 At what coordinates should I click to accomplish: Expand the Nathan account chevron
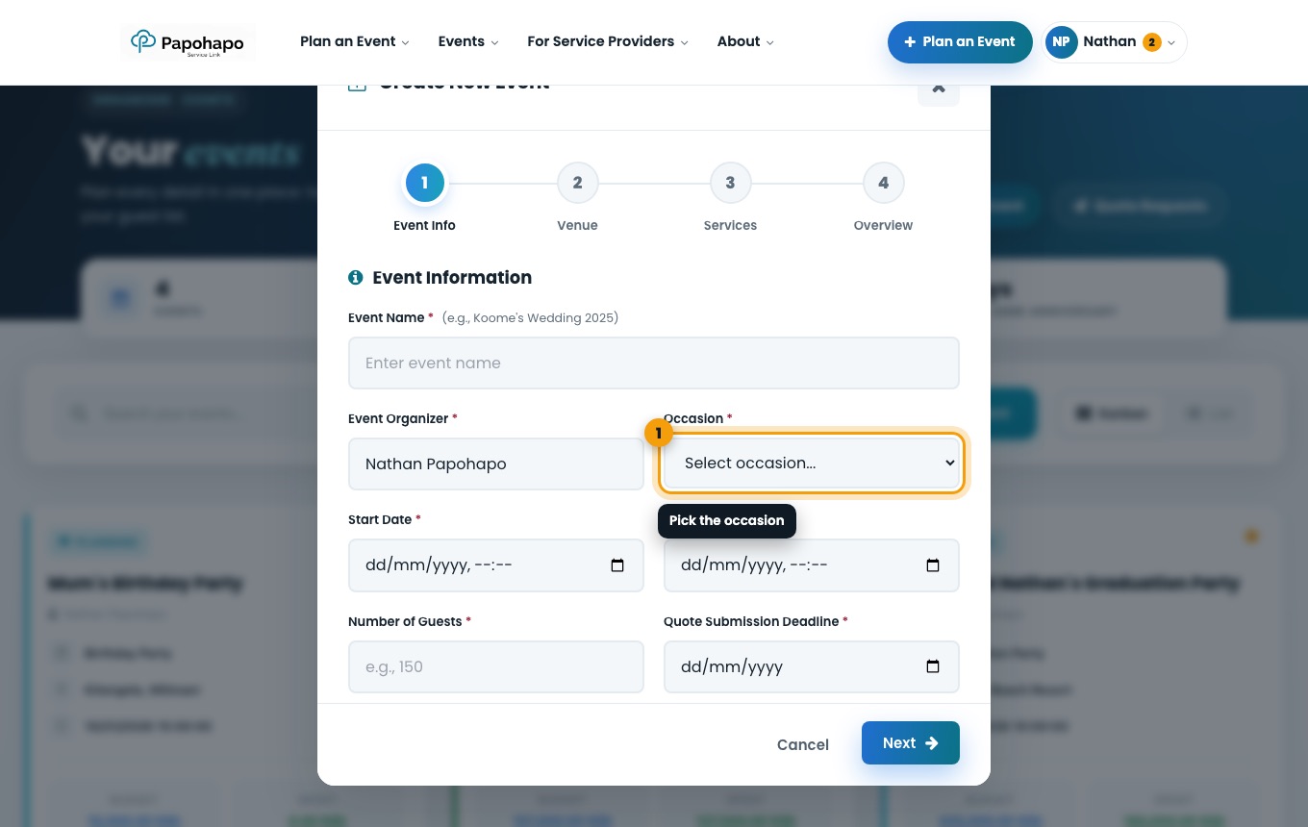(x=1171, y=43)
